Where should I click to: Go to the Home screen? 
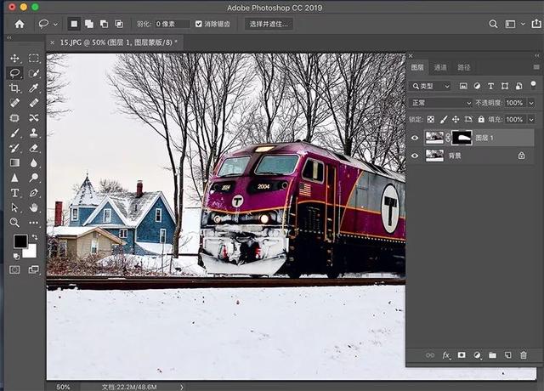tap(20, 24)
